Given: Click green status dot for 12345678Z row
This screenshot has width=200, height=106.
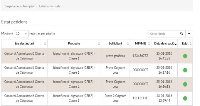Looking at the screenshot, I should point(185,56).
